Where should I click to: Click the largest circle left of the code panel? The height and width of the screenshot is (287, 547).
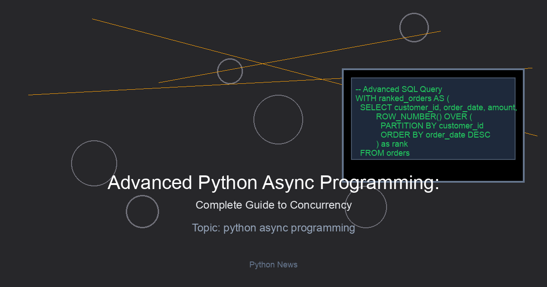coord(278,119)
